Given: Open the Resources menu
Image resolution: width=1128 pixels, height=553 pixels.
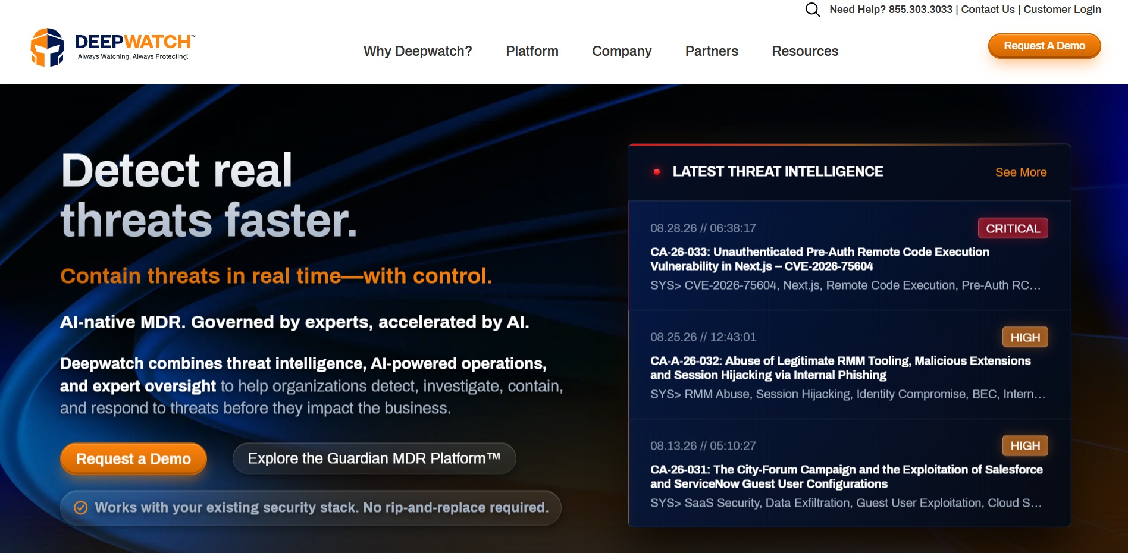Looking at the screenshot, I should tap(805, 51).
